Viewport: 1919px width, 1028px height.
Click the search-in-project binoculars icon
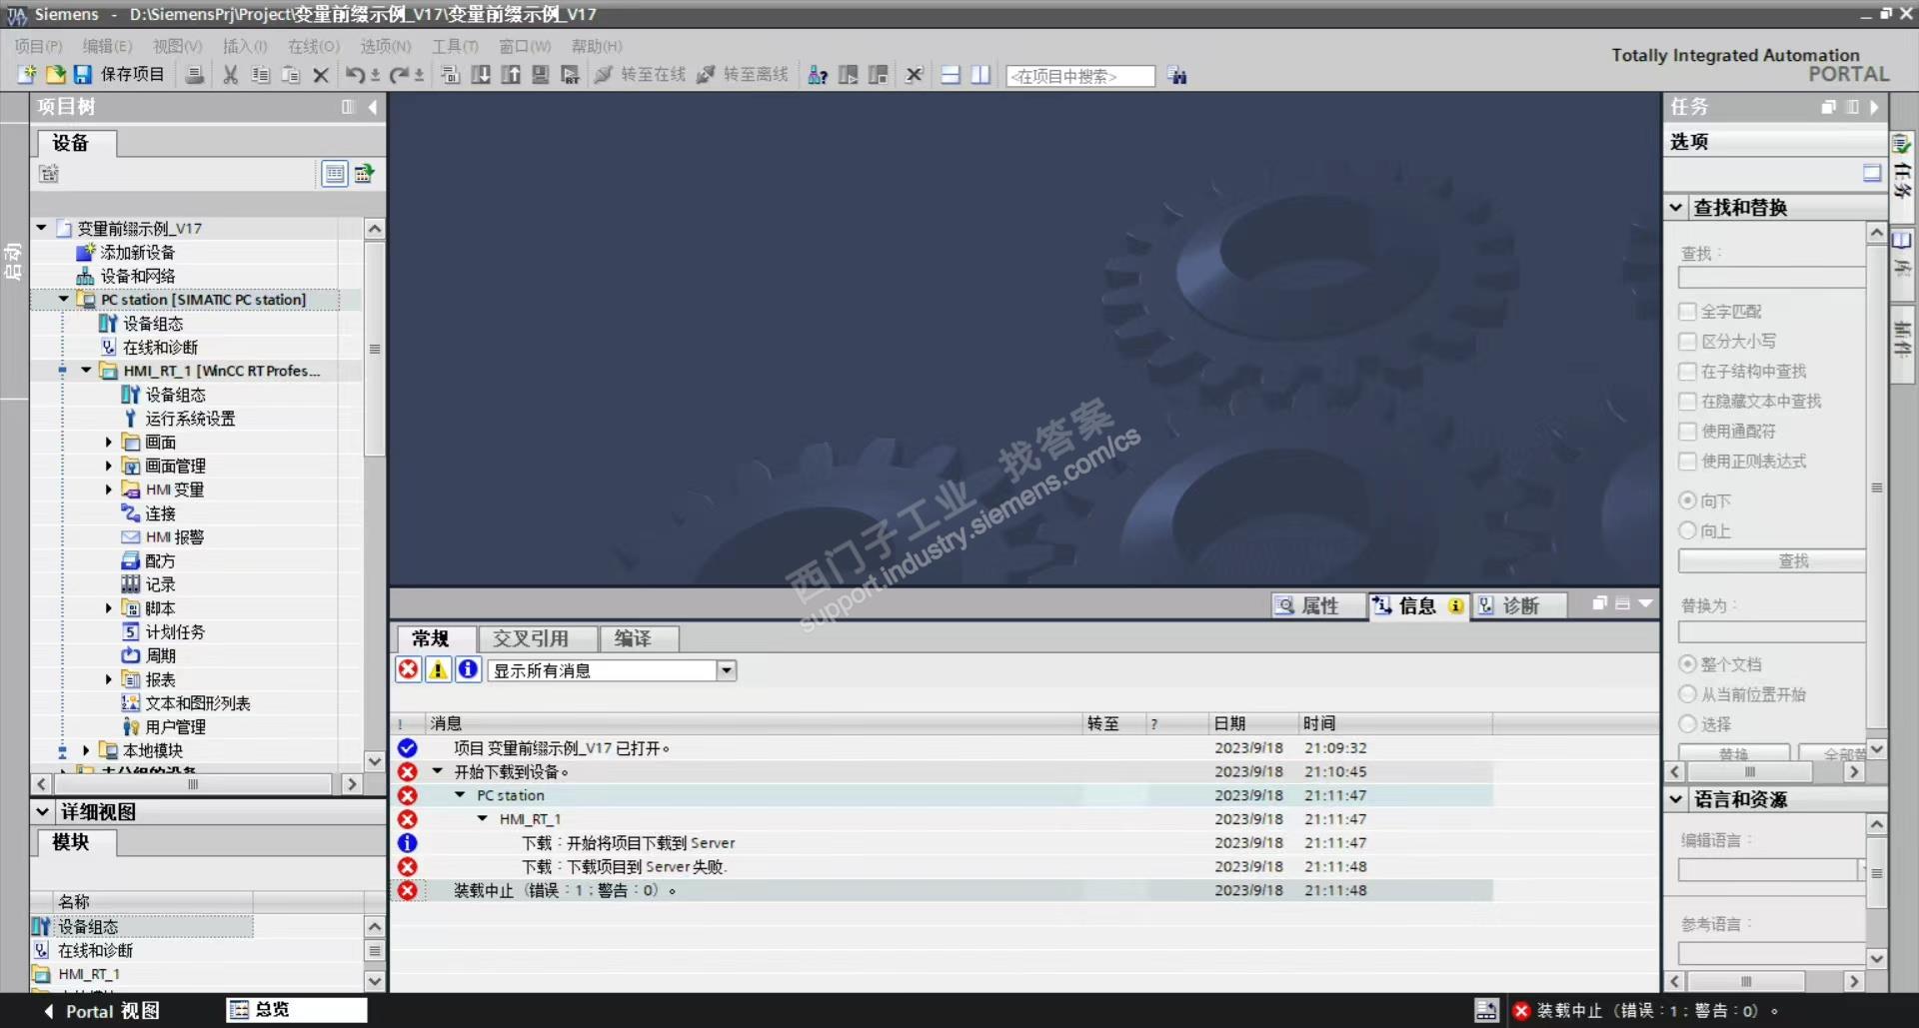[1177, 76]
